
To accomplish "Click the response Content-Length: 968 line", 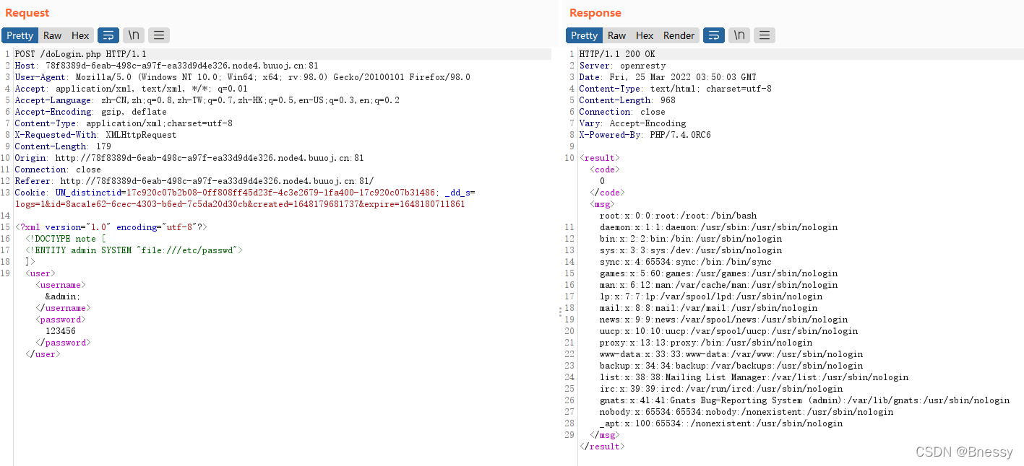I will (627, 100).
